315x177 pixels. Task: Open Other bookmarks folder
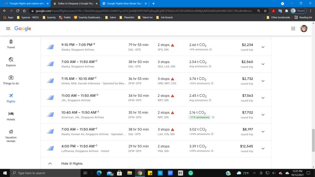coord(278,18)
